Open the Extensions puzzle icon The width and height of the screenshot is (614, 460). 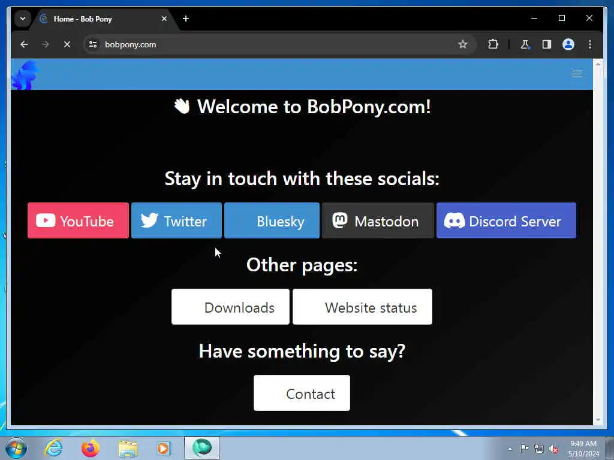point(493,44)
